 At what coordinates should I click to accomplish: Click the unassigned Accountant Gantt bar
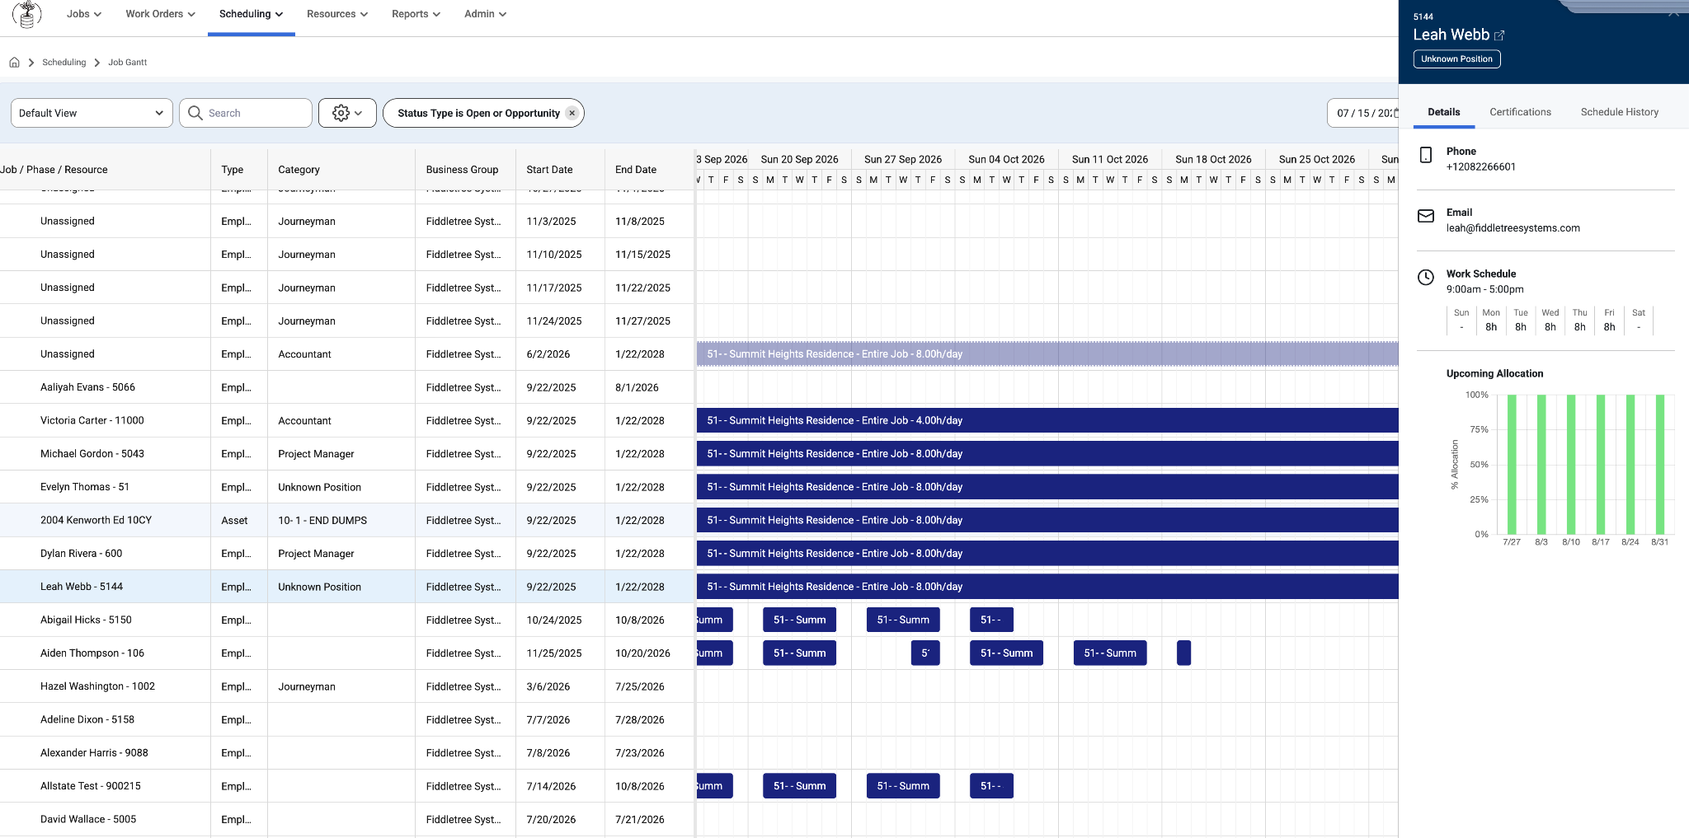click(1047, 354)
